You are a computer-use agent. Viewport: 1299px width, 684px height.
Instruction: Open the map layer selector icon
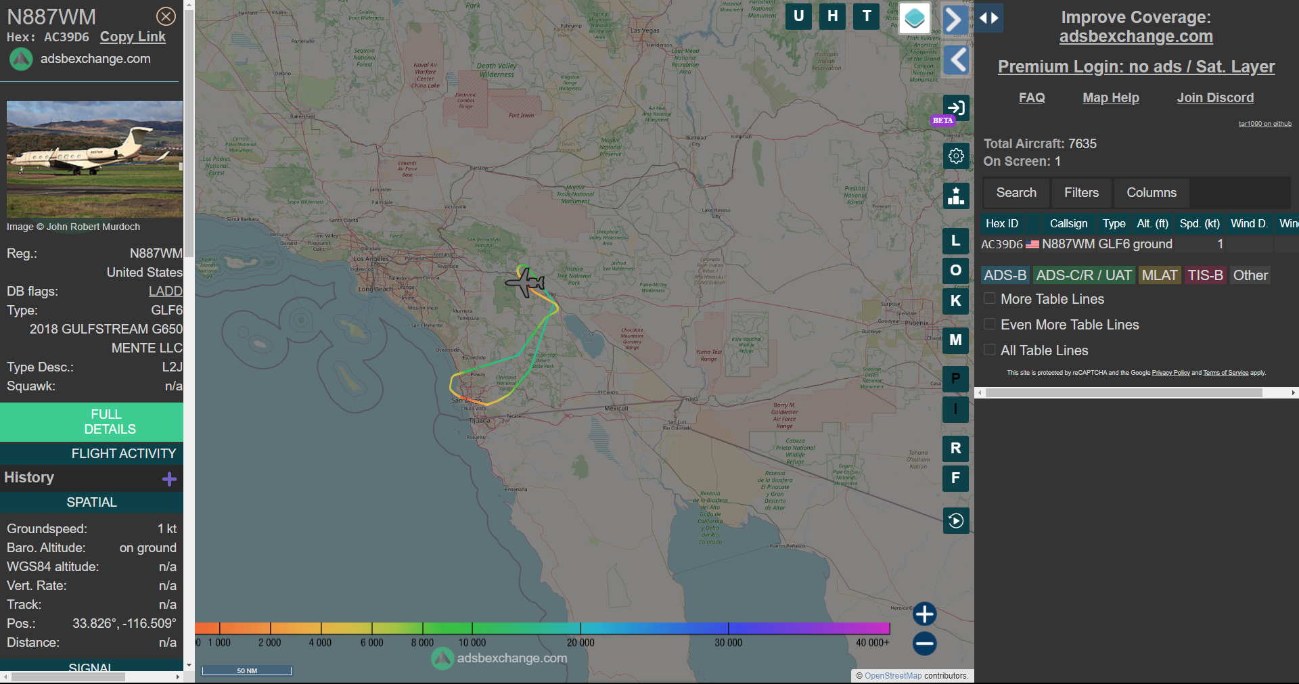pyautogui.click(x=915, y=18)
